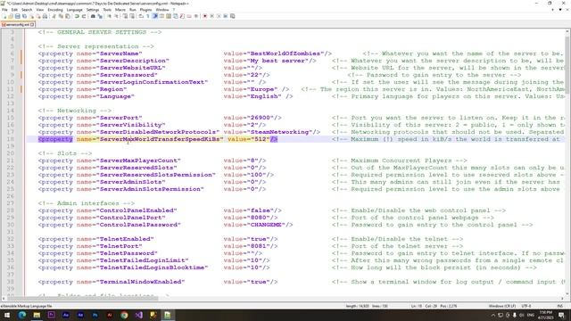The width and height of the screenshot is (571, 321).
Task: Open the Encoding menu
Action: [55, 10]
